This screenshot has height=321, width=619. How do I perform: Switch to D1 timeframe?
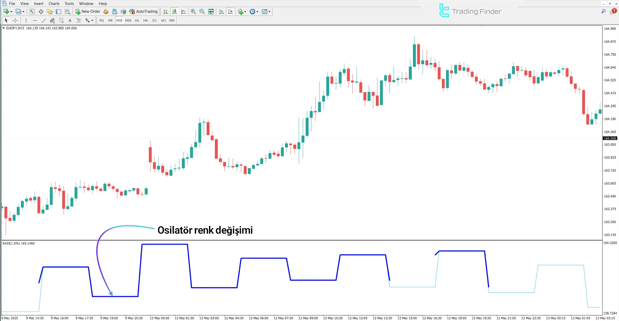coord(155,20)
